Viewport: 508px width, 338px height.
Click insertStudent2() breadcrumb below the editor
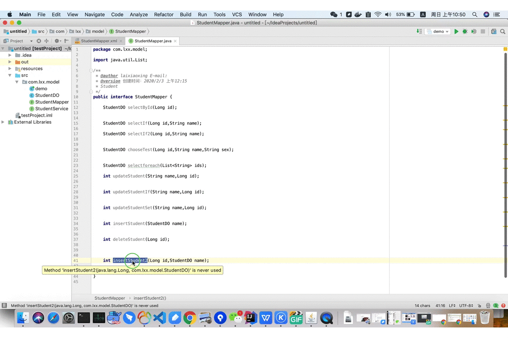pos(150,298)
